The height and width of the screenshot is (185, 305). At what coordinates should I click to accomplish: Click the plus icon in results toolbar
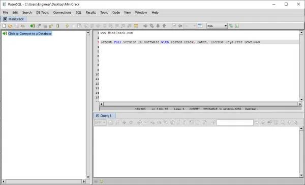pos(125,122)
